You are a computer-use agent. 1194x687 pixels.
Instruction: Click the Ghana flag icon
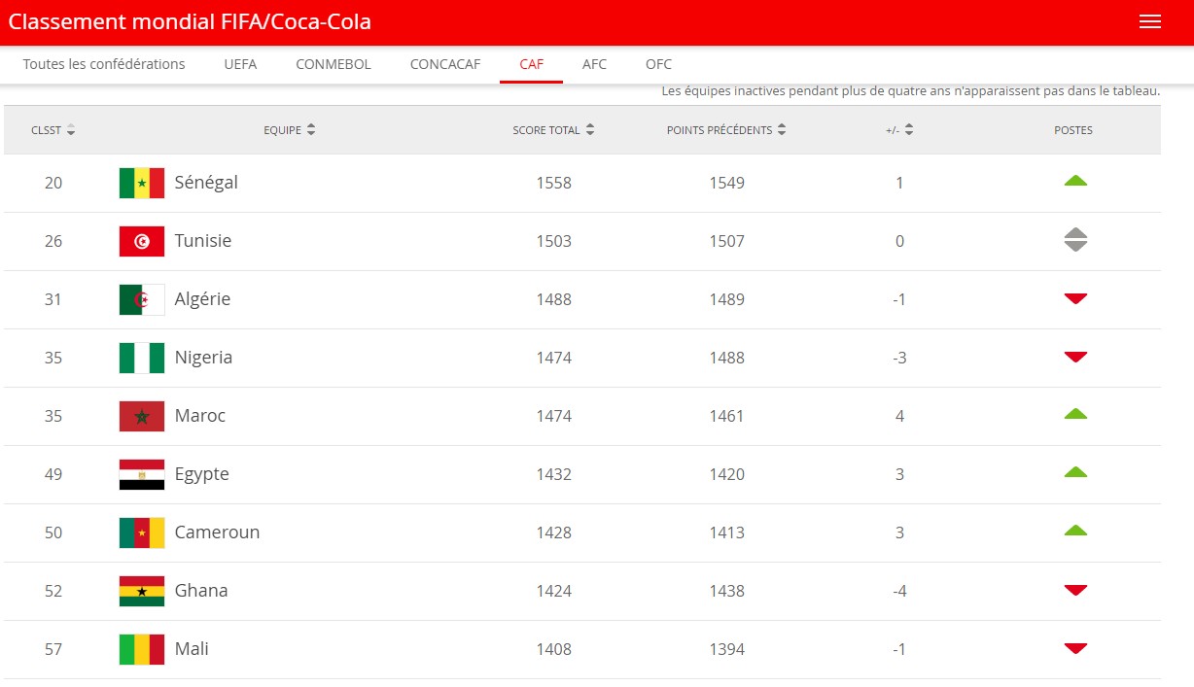(142, 591)
